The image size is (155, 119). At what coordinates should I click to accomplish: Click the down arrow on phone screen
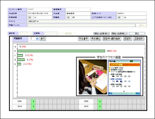(x=124, y=91)
